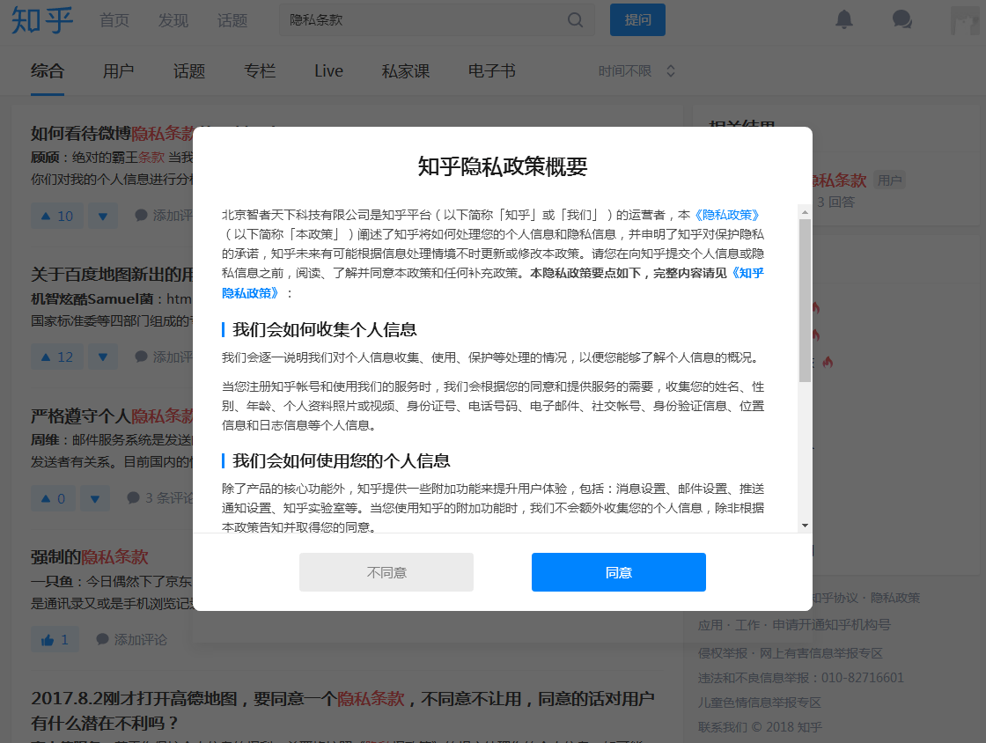The image size is (986, 743).
Task: Click author name 顾顾
Action: coord(45,158)
